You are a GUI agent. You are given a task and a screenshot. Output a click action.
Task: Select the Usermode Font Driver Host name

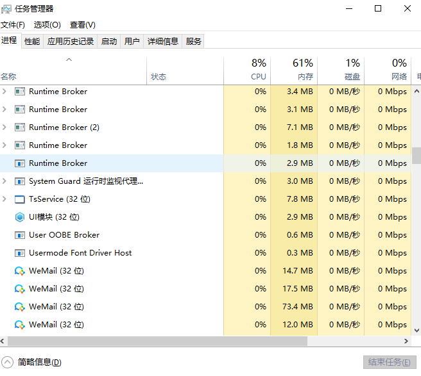point(80,253)
